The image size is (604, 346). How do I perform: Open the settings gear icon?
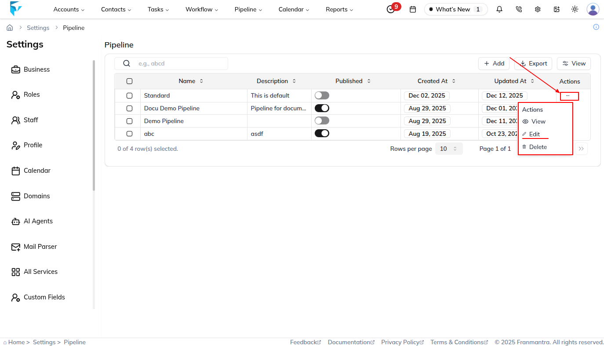click(x=538, y=9)
